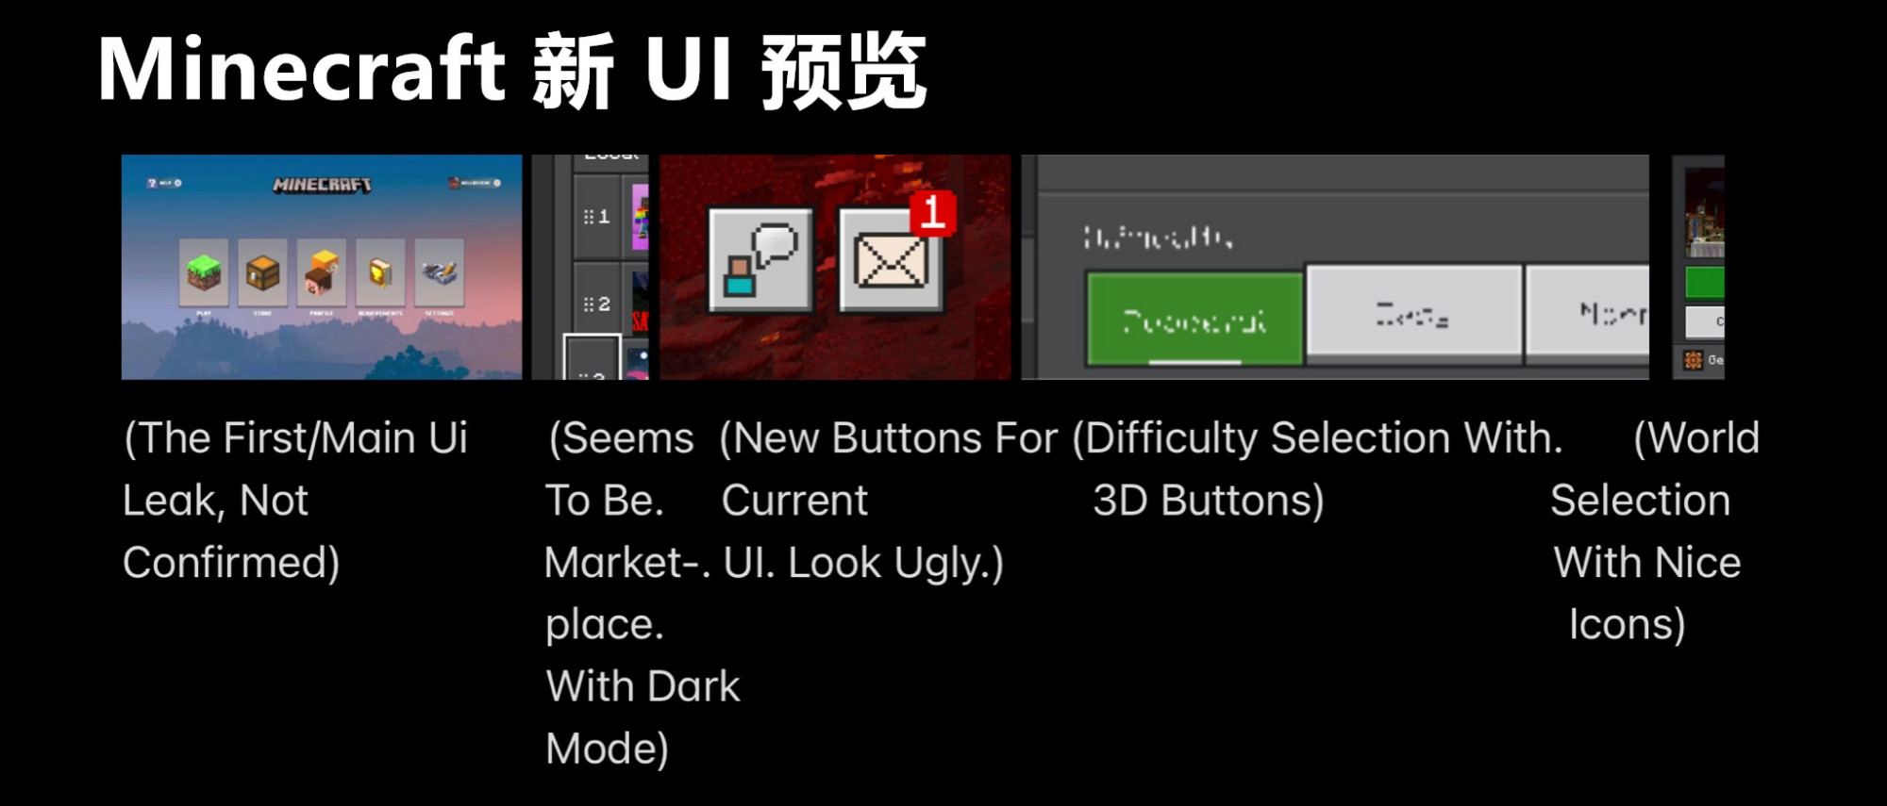Screen dimensions: 1887x806
Task: Open the Settings tools icon
Action: point(440,272)
